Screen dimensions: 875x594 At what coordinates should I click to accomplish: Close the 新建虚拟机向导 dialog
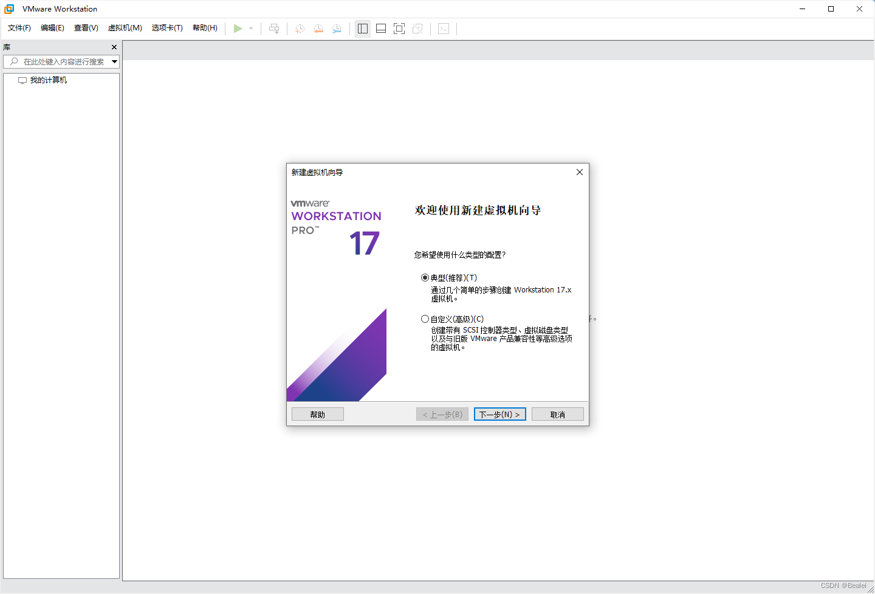click(x=580, y=172)
